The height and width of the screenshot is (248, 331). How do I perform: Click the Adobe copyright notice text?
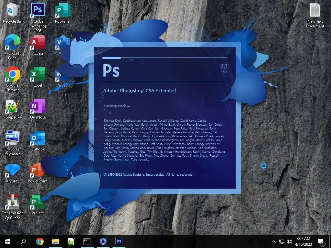[x=149, y=175]
